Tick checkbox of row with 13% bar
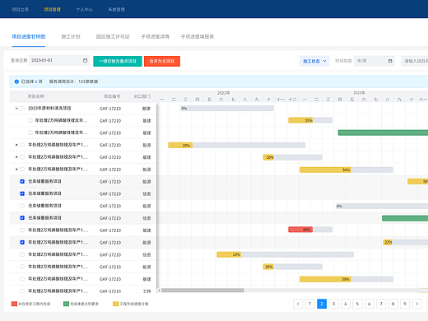 pyautogui.click(x=22, y=254)
